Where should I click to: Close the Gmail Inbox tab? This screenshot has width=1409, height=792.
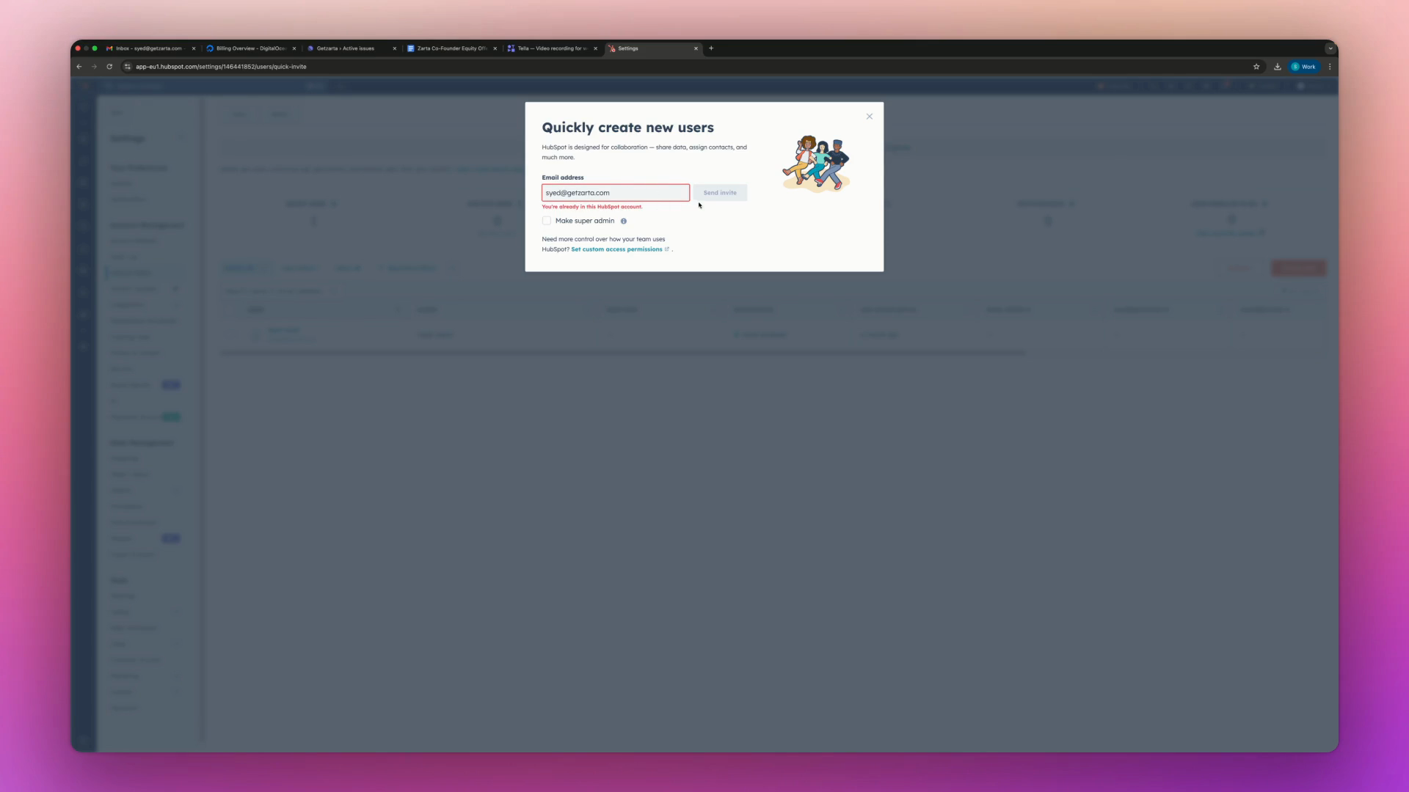[194, 48]
